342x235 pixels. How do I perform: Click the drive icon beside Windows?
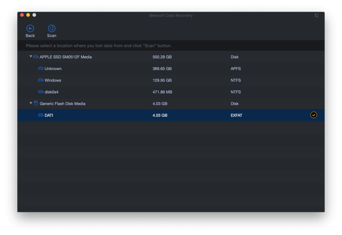click(x=41, y=80)
